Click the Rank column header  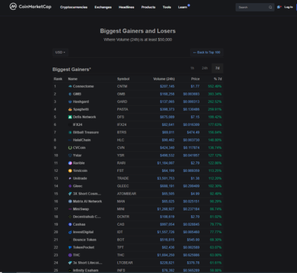58,79
